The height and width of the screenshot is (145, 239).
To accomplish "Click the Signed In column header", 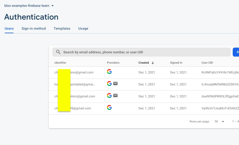I will (176, 63).
